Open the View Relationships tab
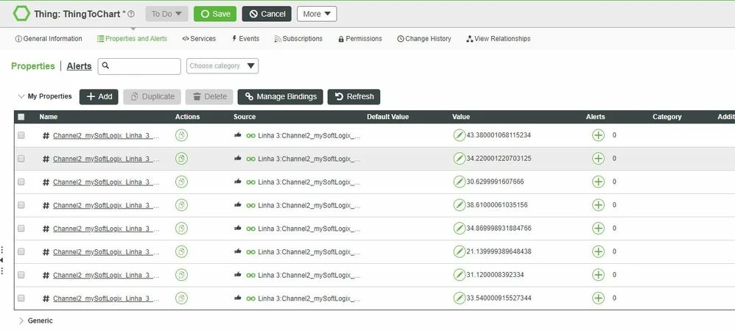This screenshot has height=333, width=735. point(499,39)
